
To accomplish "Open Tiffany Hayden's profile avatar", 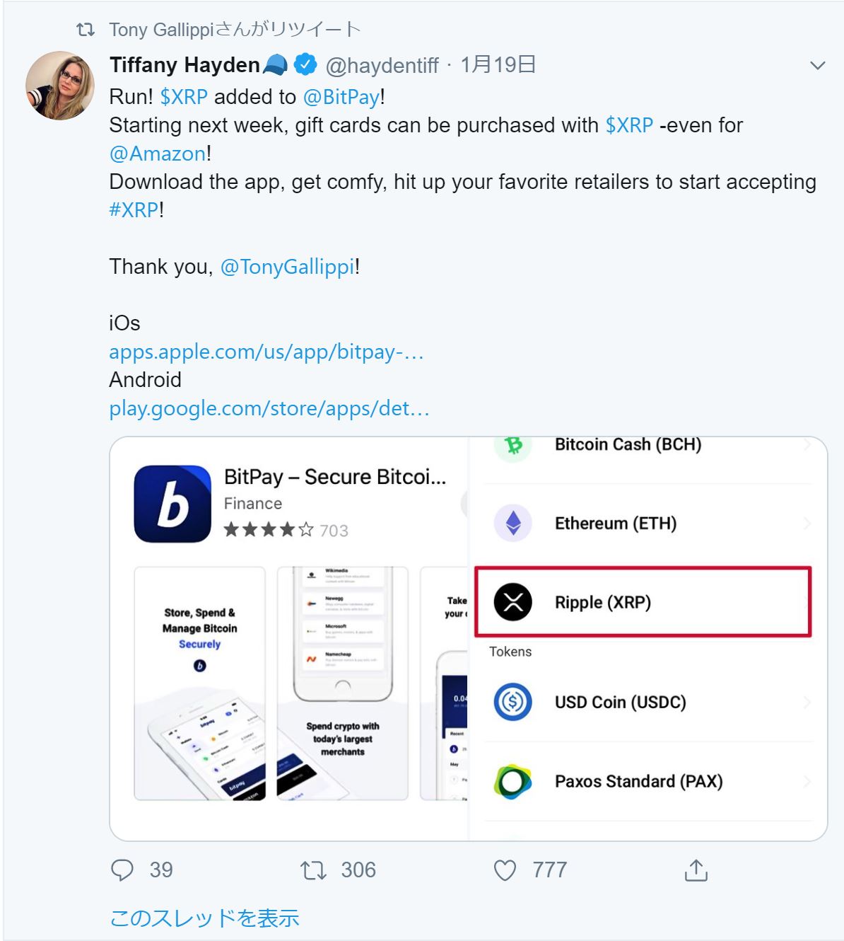I will click(60, 85).
